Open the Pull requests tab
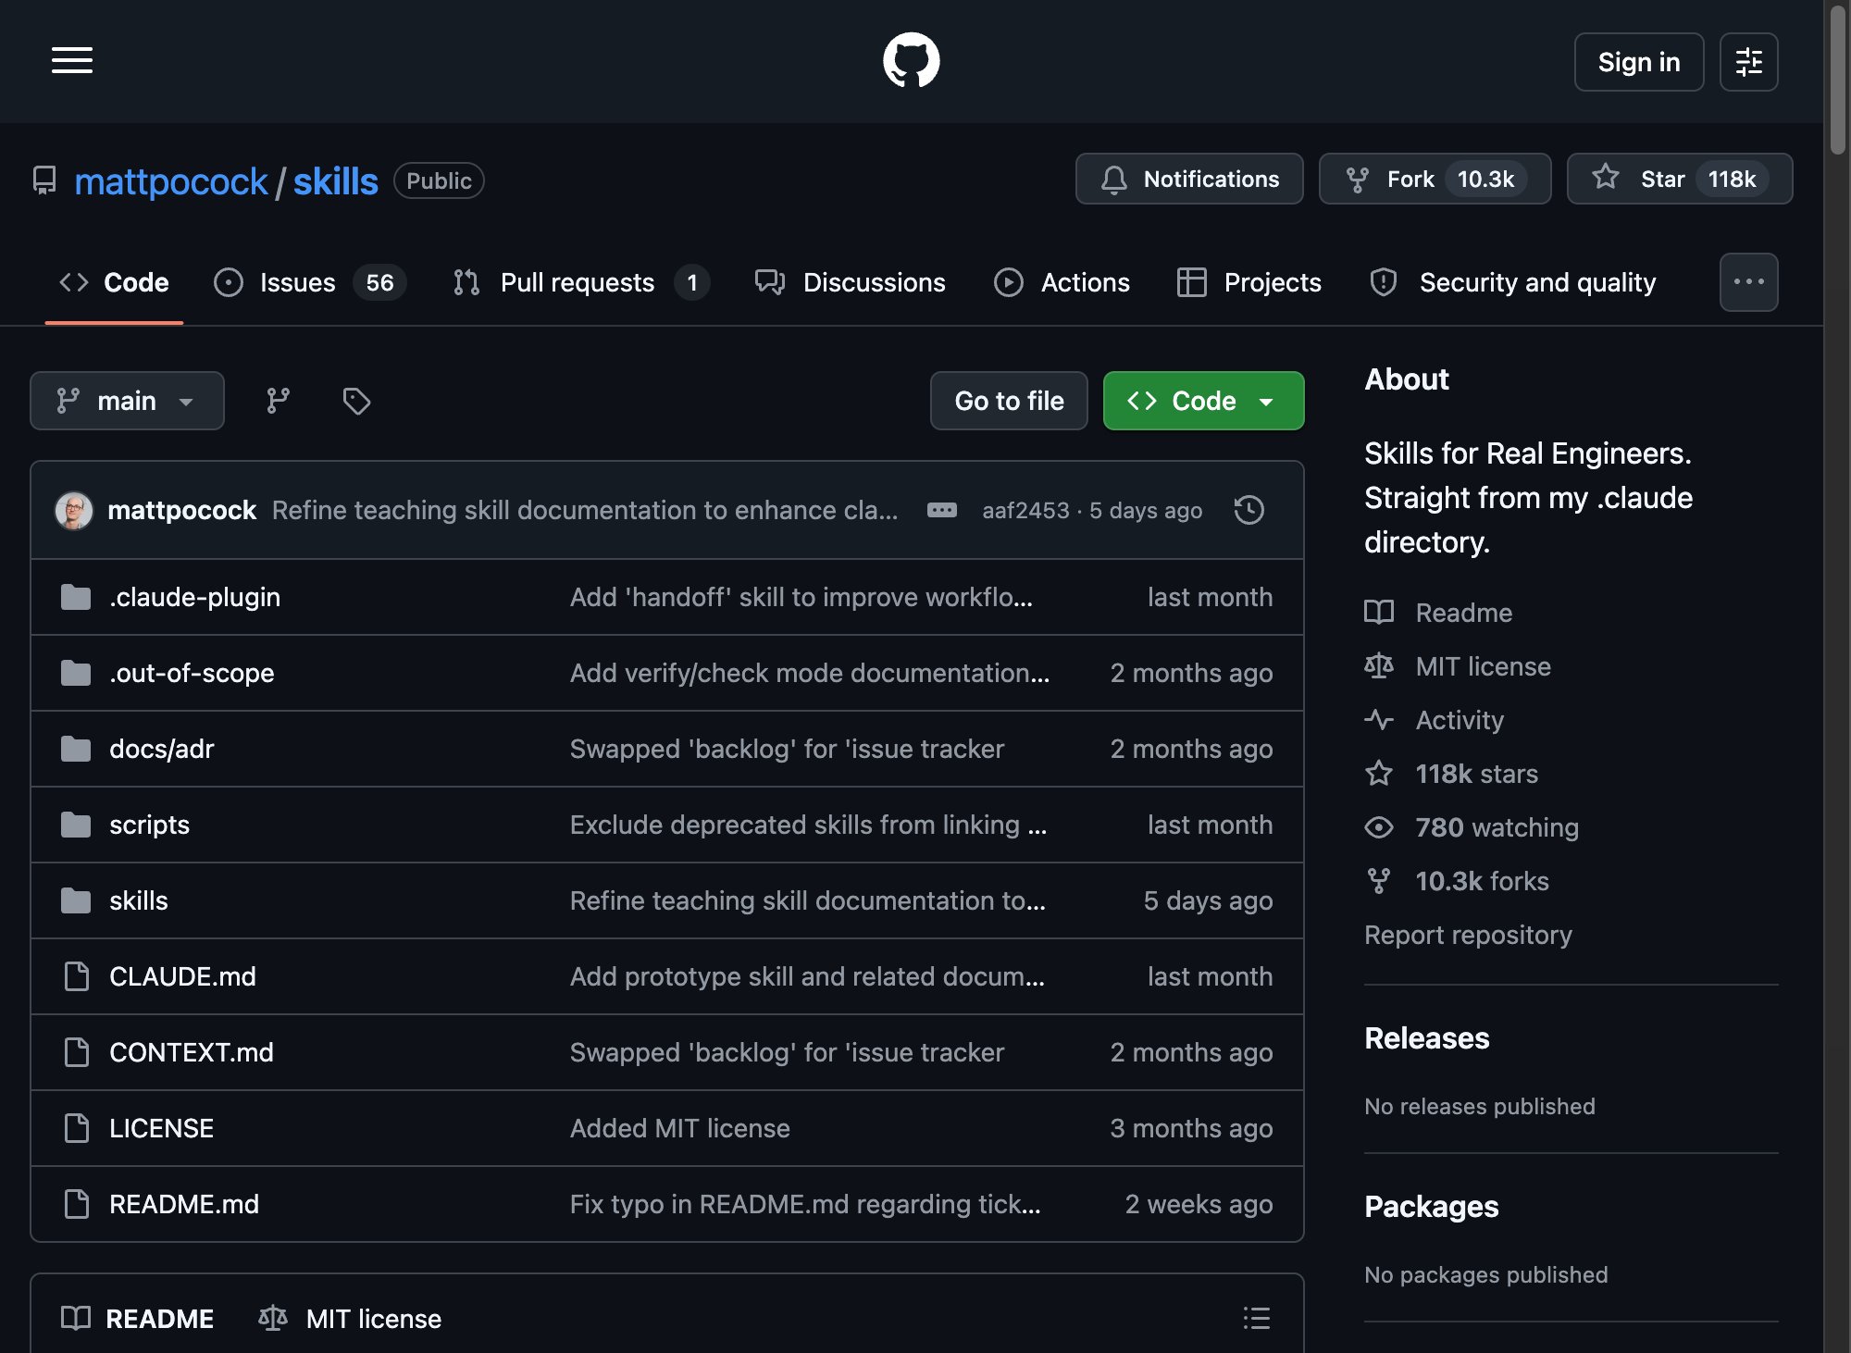The image size is (1851, 1353). (x=581, y=282)
